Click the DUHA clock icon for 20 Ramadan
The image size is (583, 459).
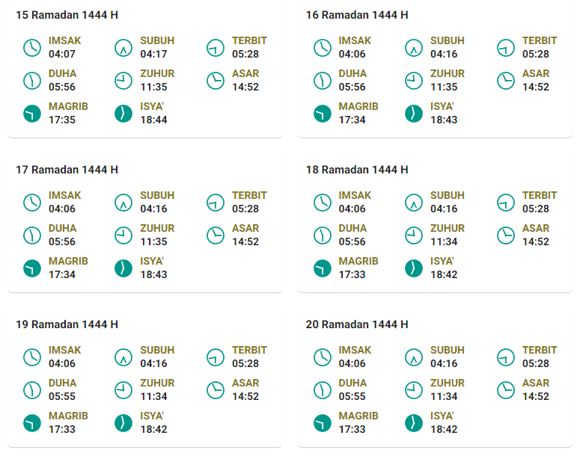coord(322,390)
